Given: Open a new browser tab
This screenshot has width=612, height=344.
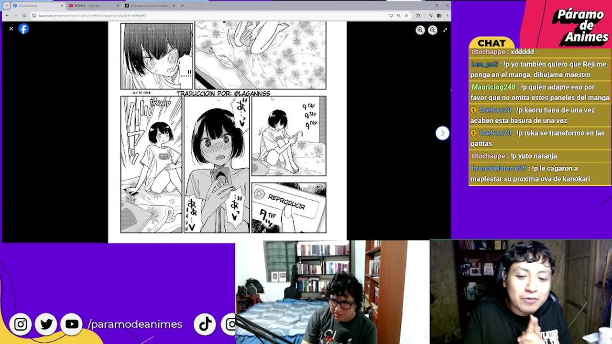Looking at the screenshot, I should [182, 6].
